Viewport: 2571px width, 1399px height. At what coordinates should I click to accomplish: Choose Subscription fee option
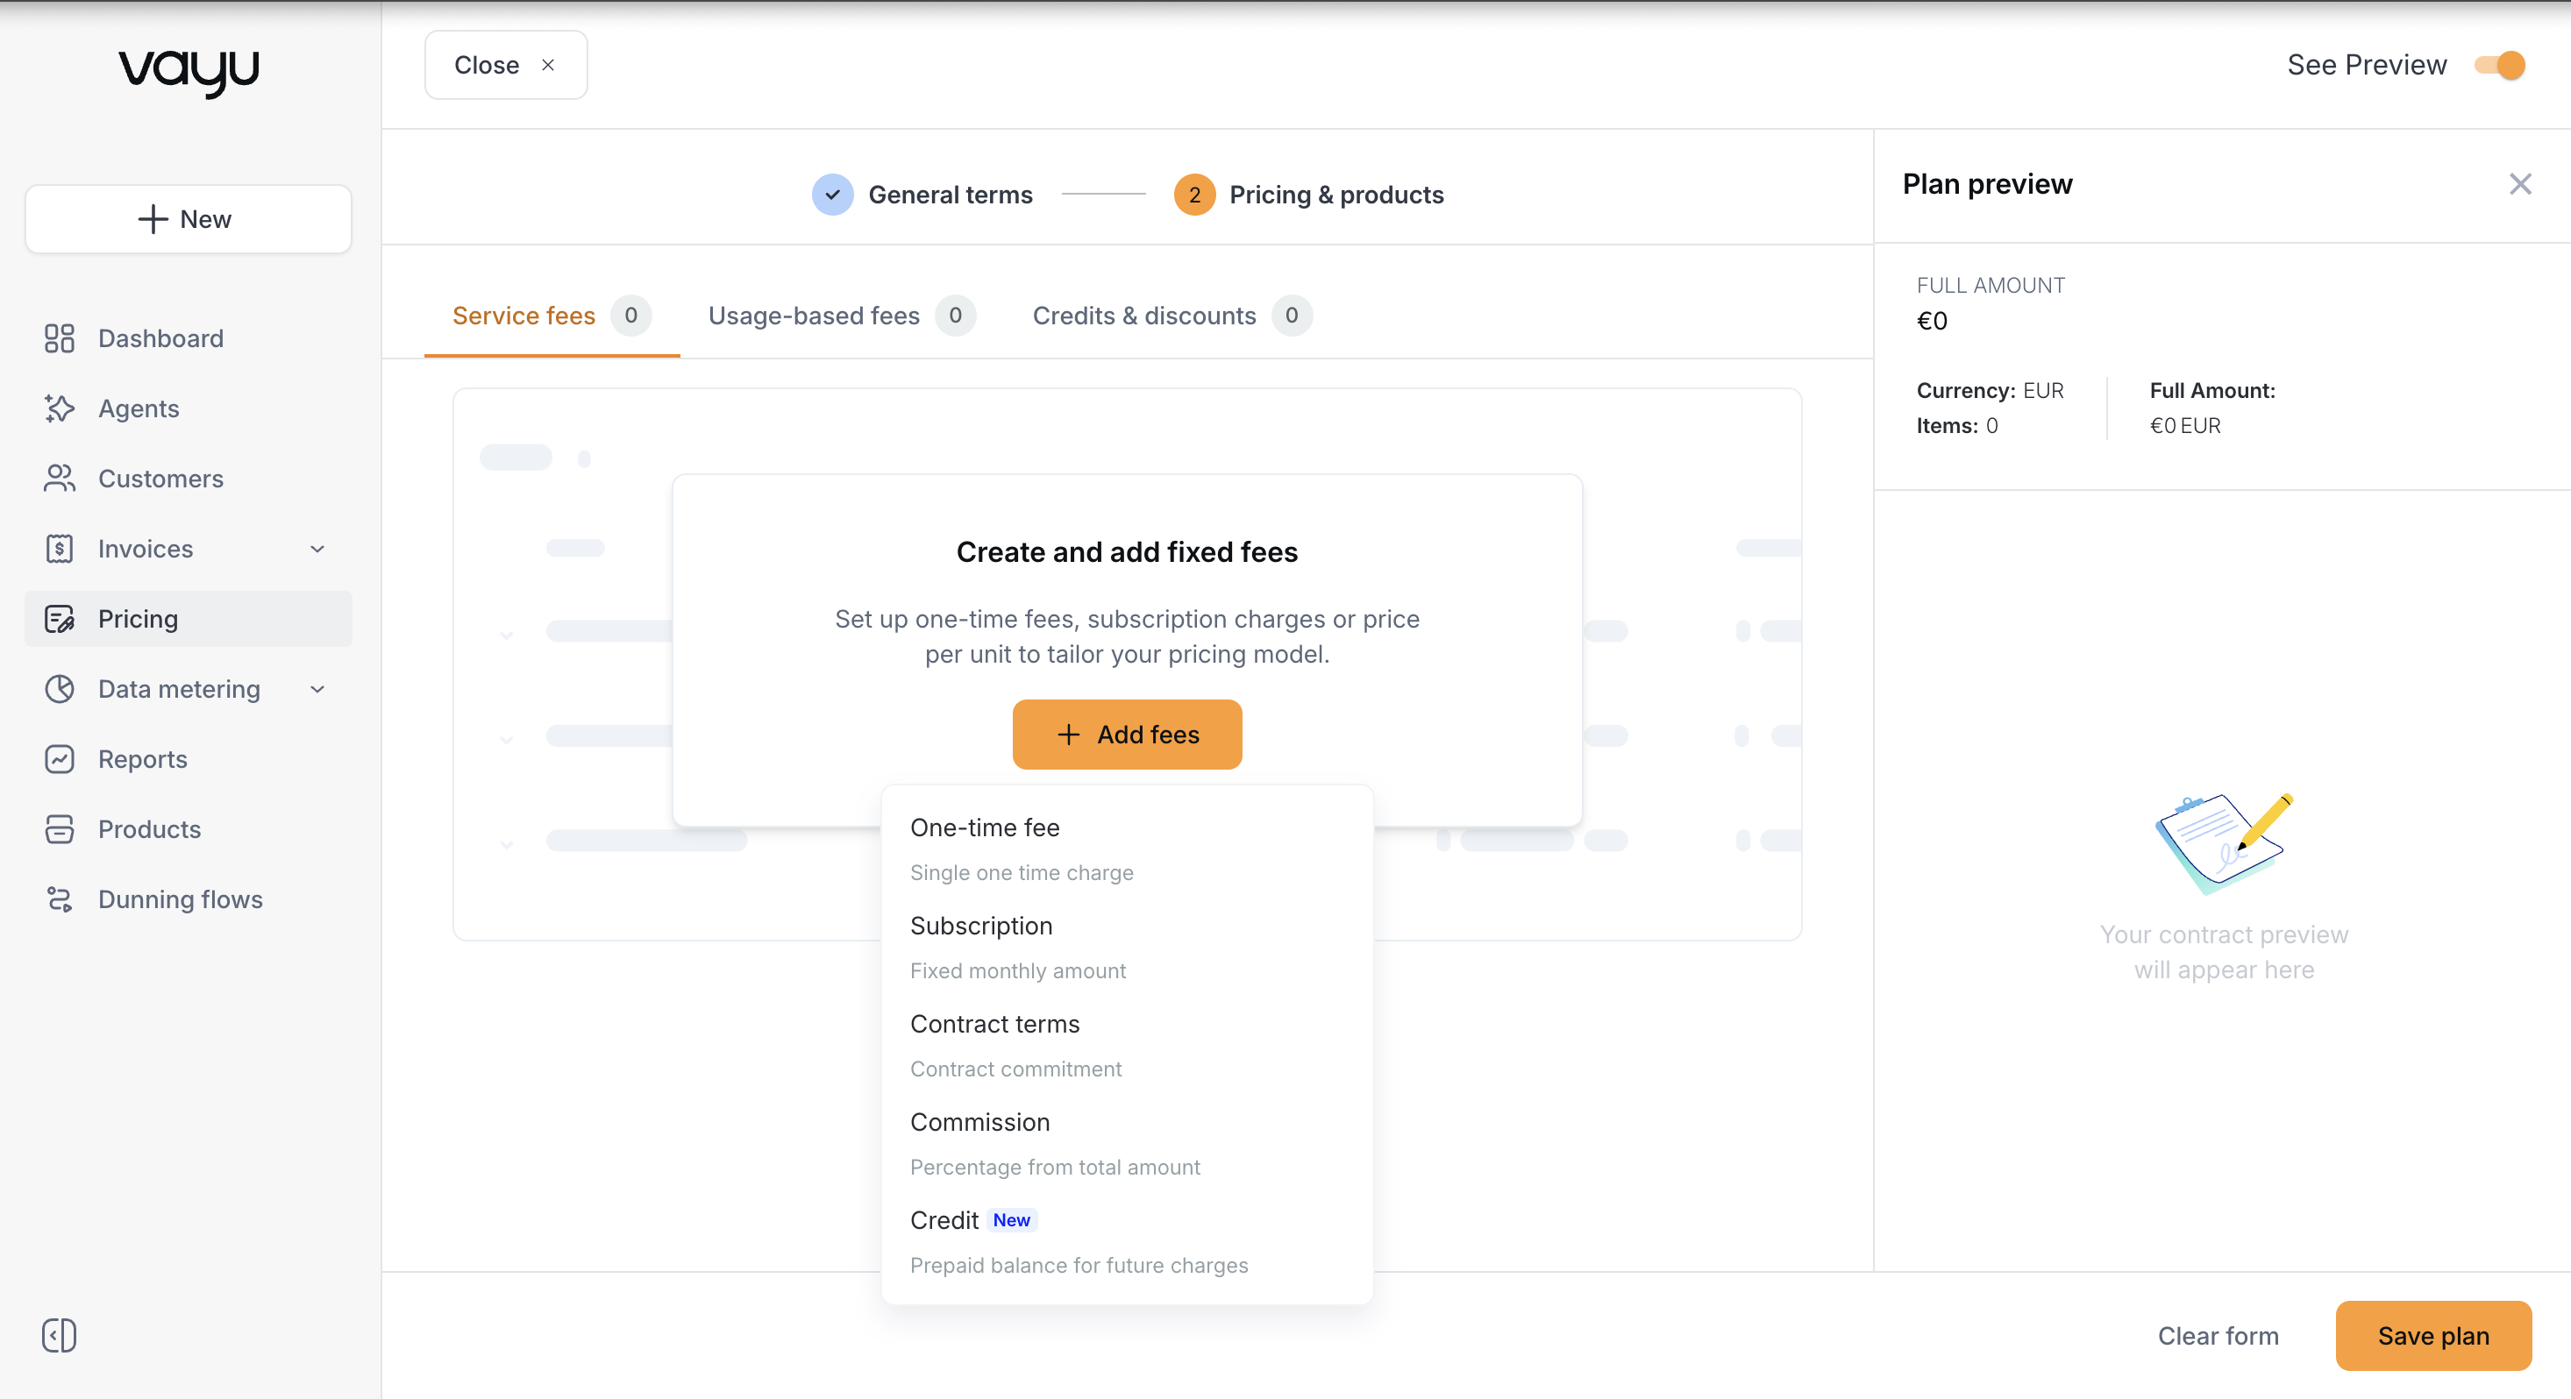[1127, 947]
